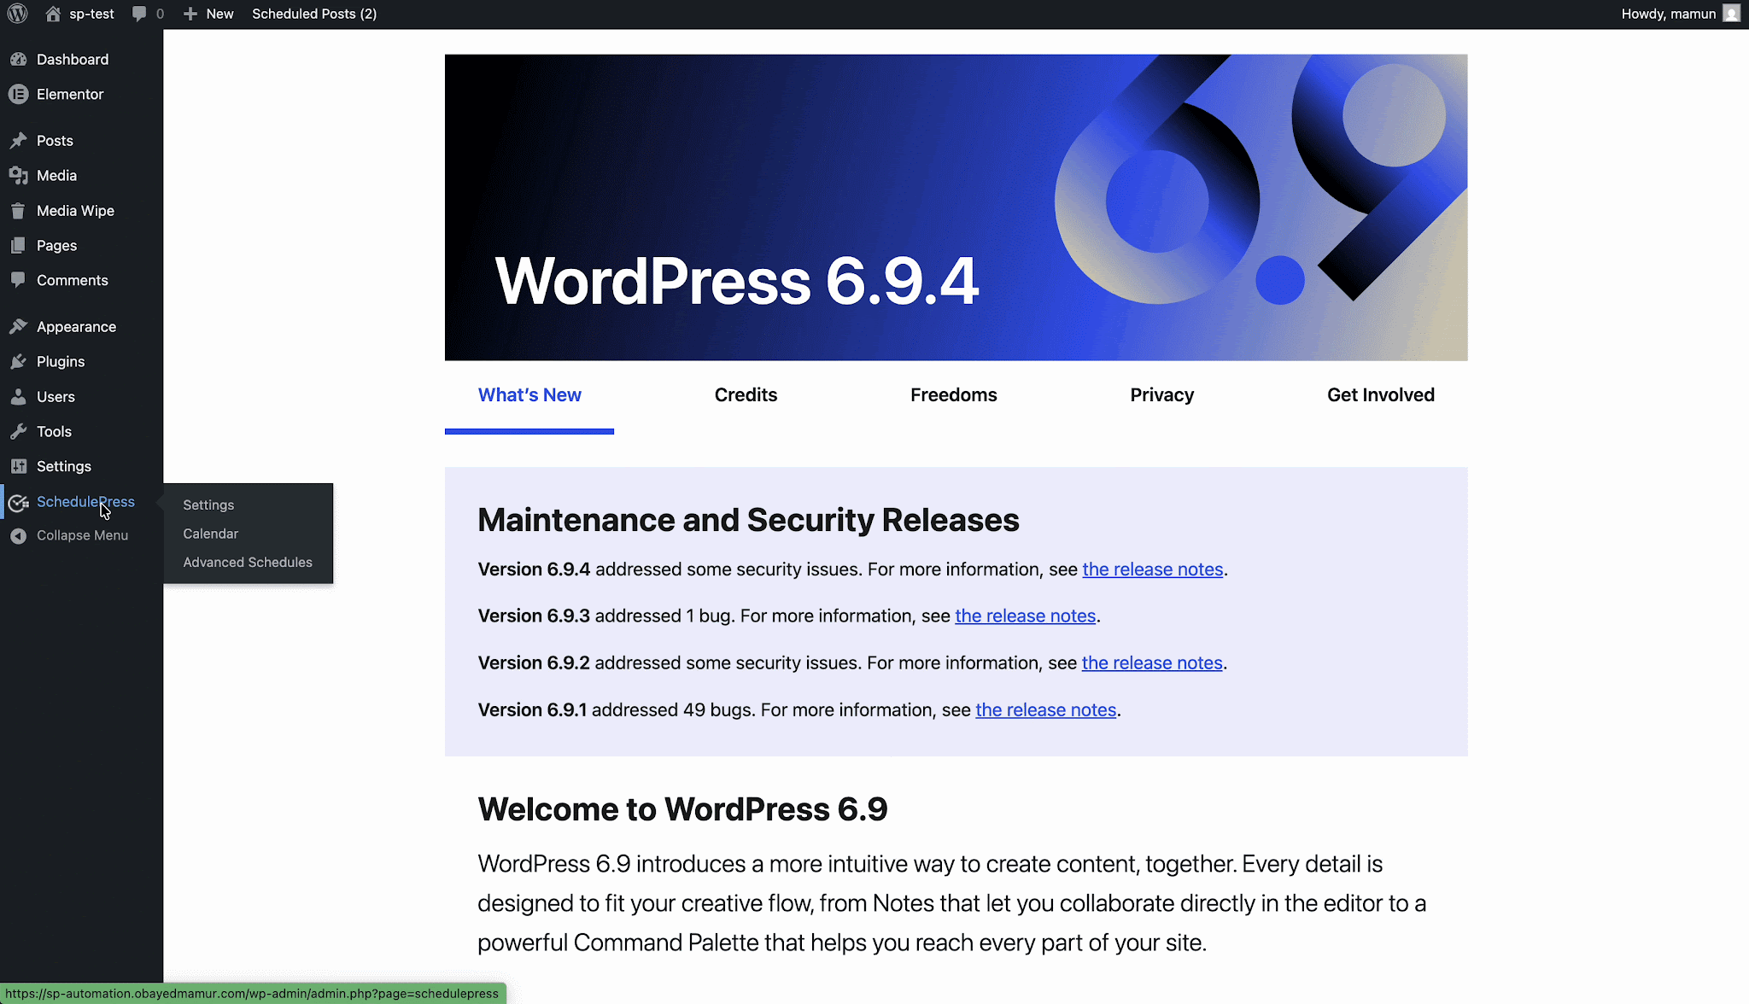Click the SchedulePress clock icon
This screenshot has height=1004, width=1749.
coord(18,503)
